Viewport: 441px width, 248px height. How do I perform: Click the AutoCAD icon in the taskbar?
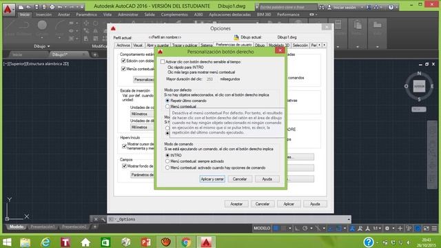click(206, 242)
